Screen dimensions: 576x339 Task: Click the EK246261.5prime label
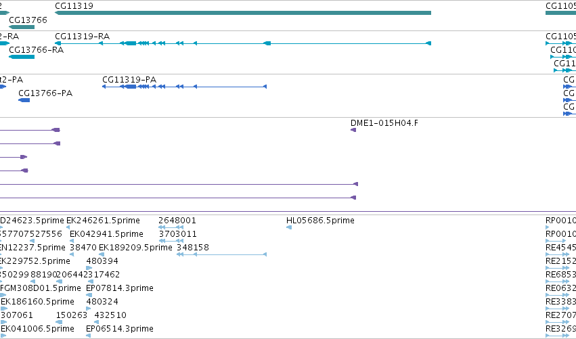pos(104,221)
